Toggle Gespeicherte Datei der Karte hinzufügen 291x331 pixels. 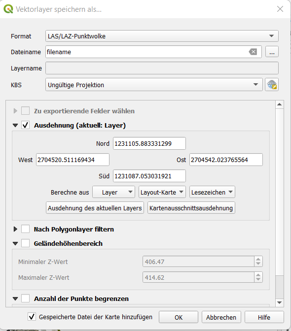(x=32, y=317)
